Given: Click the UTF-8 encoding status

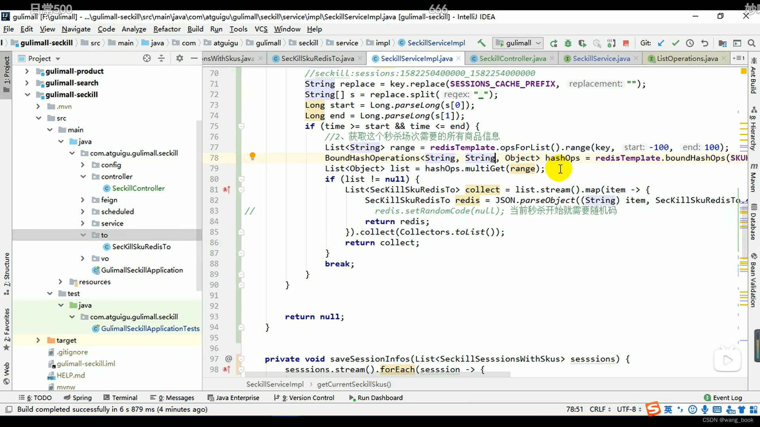Looking at the screenshot, I should click(x=629, y=409).
